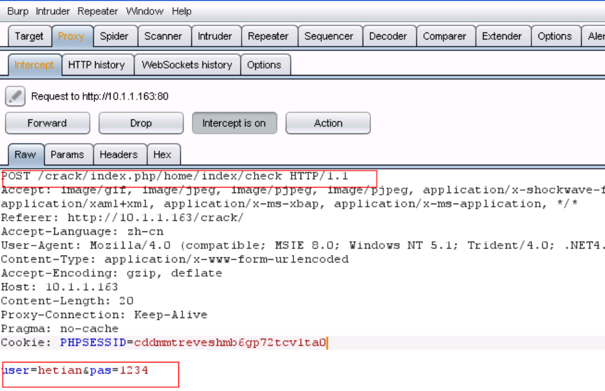Click the Content-Length: 20 line
The height and width of the screenshot is (391, 605).
(x=67, y=301)
